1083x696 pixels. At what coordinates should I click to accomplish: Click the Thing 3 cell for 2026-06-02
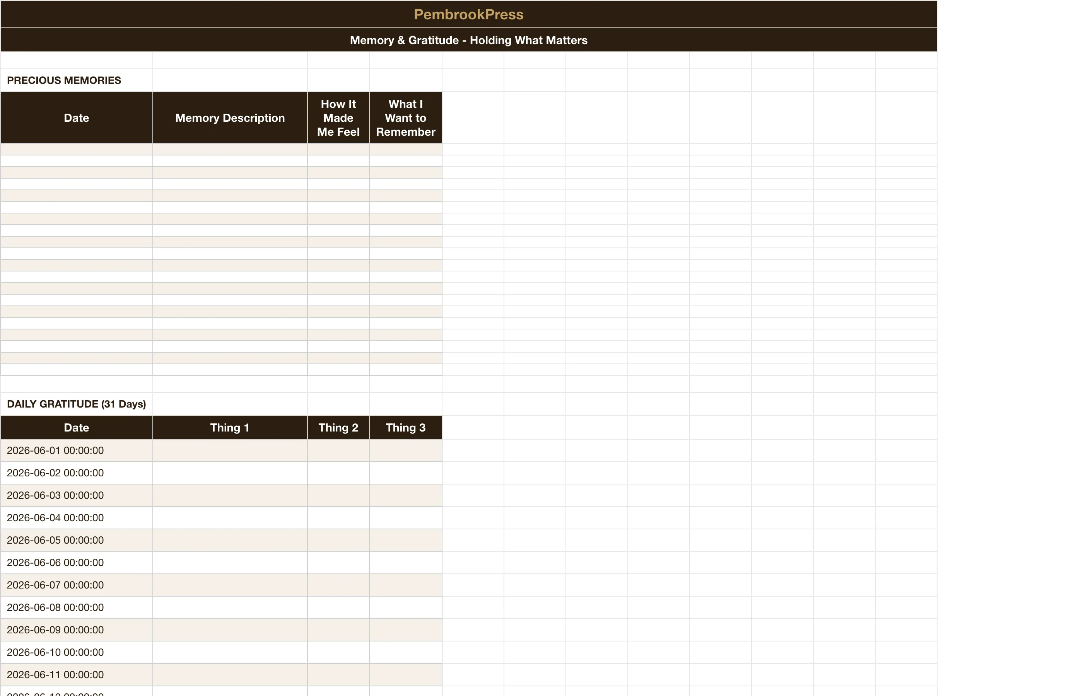pyautogui.click(x=405, y=473)
